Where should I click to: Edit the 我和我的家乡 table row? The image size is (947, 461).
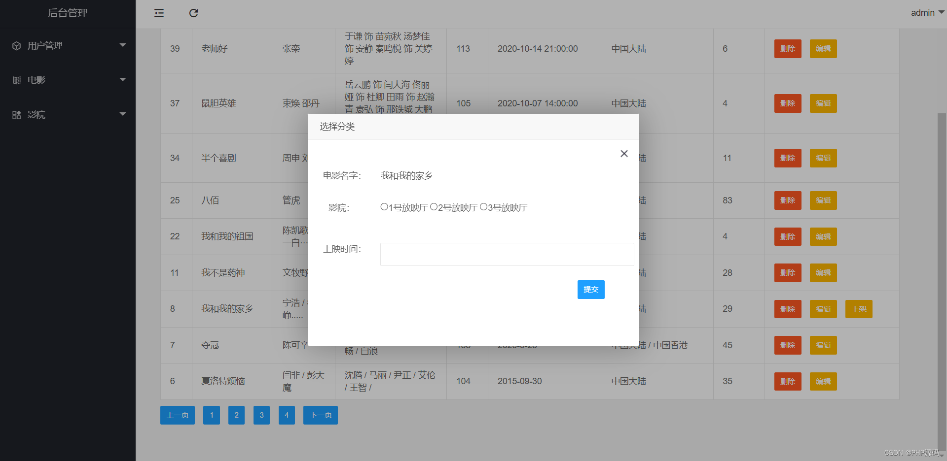pos(823,309)
